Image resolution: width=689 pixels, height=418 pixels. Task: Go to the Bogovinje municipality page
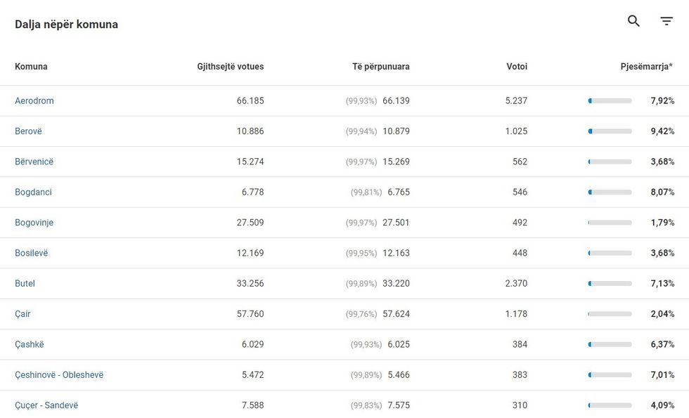point(34,223)
